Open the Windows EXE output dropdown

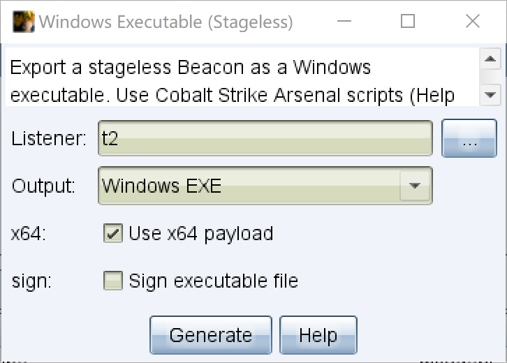tap(265, 186)
